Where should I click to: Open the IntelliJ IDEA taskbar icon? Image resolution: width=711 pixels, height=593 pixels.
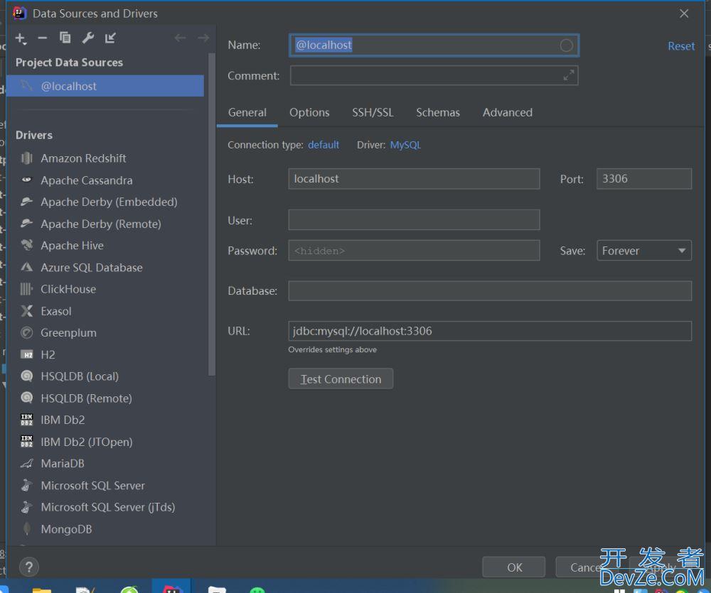(x=171, y=588)
